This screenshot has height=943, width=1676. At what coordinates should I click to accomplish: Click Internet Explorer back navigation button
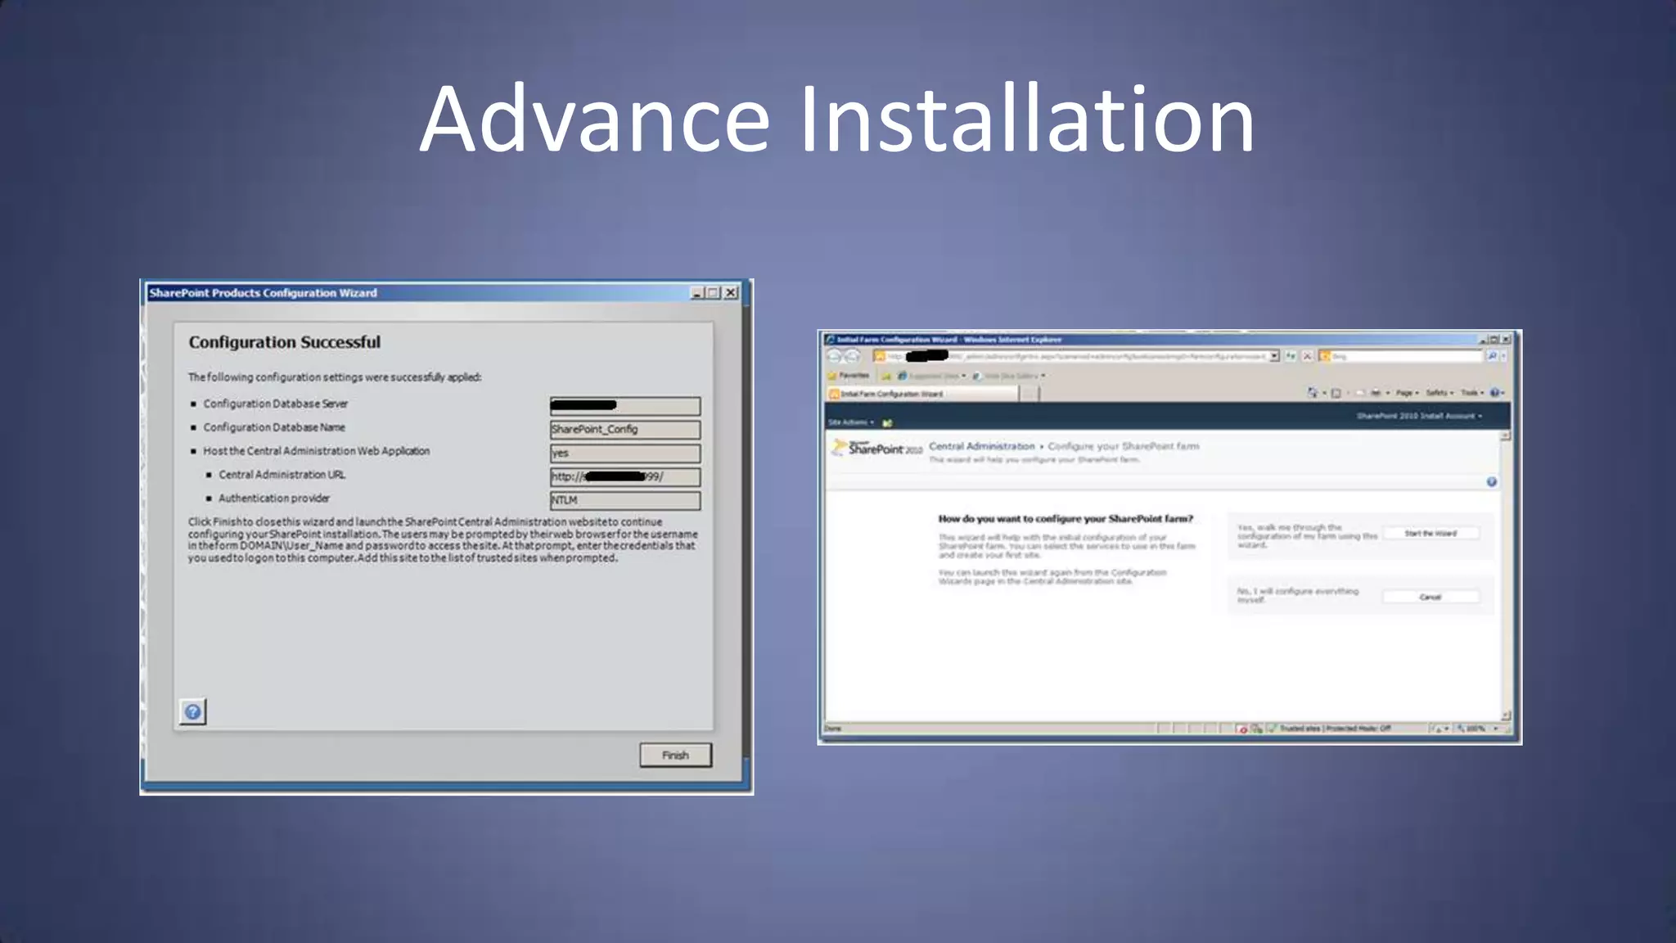[835, 356]
